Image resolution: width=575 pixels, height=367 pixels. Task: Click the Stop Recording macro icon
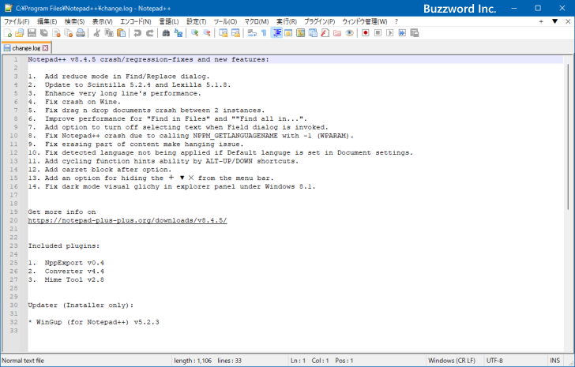[x=378, y=33]
